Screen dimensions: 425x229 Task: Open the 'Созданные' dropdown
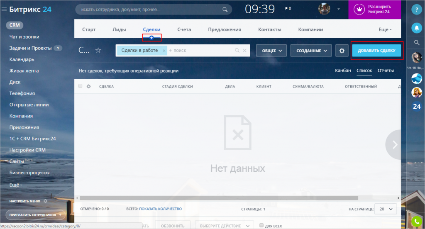[311, 51]
